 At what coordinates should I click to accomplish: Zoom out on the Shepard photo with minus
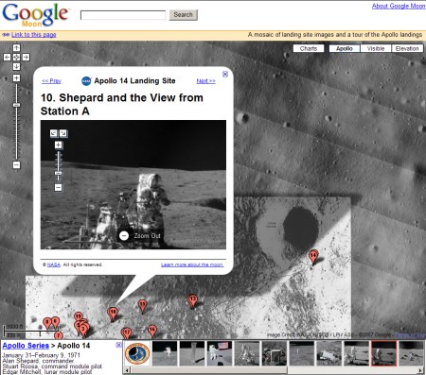(x=59, y=187)
